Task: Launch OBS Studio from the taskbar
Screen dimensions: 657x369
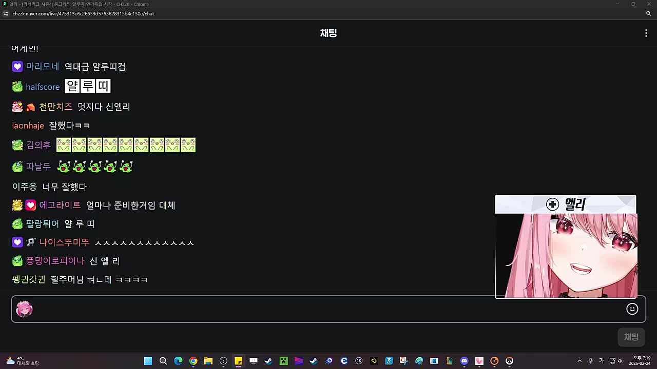Action: pyautogui.click(x=223, y=361)
